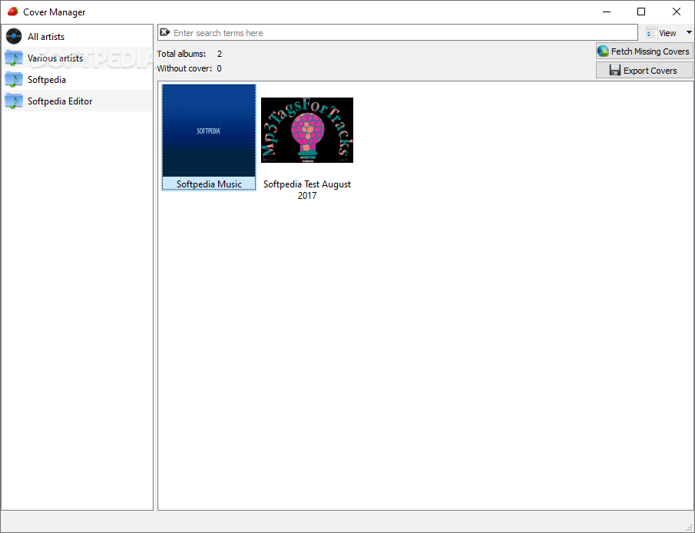Screen dimensions: 695x533
Task: Open the View dropdown arrow
Action: click(x=689, y=32)
